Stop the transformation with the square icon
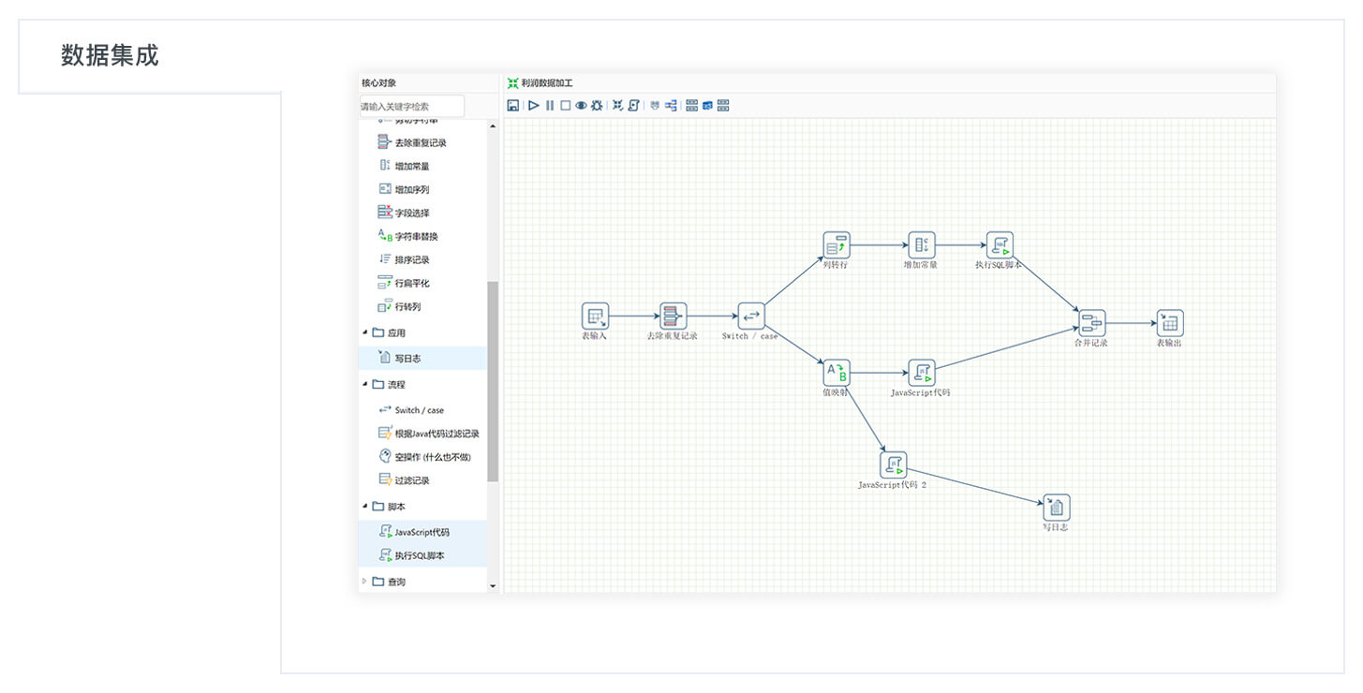Screen dimensions: 1363x693 [x=565, y=106]
